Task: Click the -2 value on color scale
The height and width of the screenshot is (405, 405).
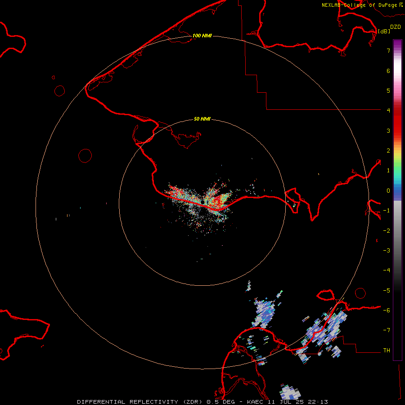Action: point(387,231)
